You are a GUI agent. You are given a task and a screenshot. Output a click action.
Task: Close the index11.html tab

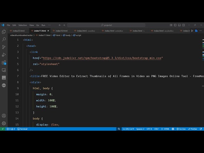click(48, 31)
